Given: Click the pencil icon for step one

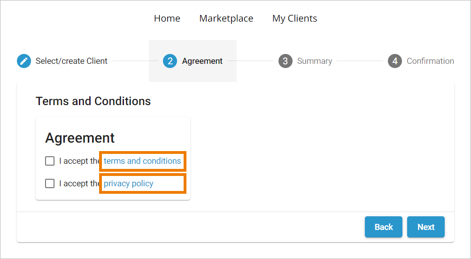Looking at the screenshot, I should tap(24, 61).
